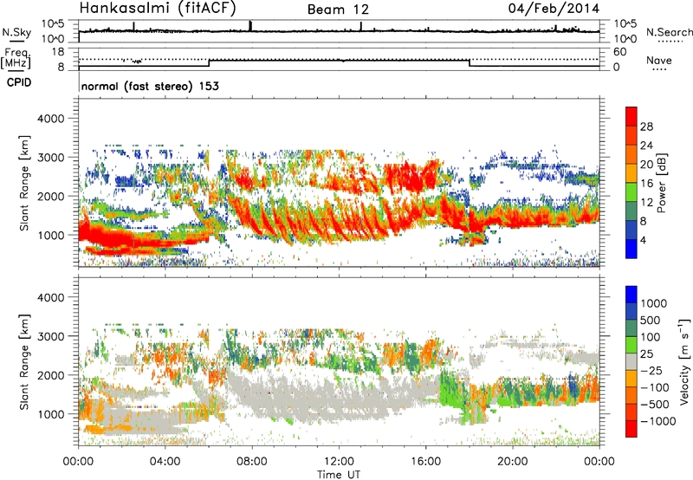The width and height of the screenshot is (693, 480).
Task: Click the frequency step-up near 06:00 UT
Action: pos(209,62)
